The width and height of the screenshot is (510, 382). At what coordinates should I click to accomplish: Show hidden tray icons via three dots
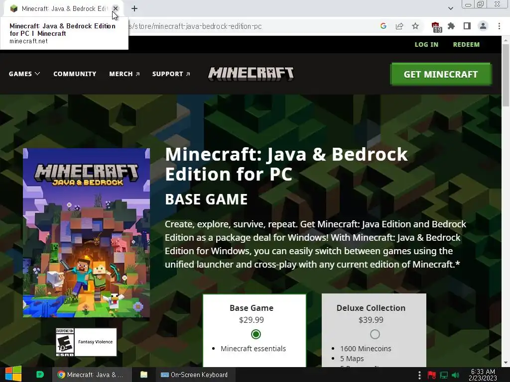(419, 375)
